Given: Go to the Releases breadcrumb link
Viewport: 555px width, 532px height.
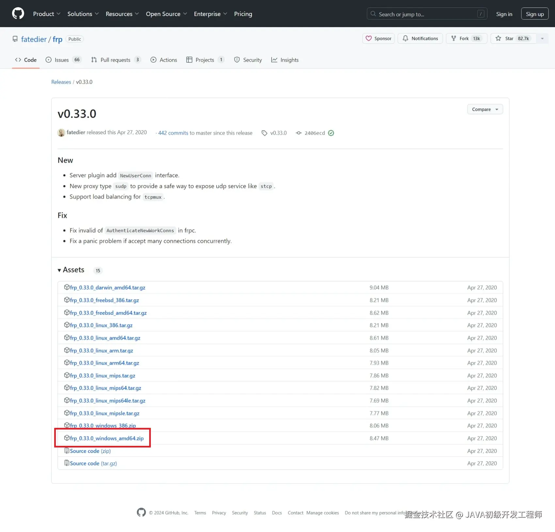Looking at the screenshot, I should (61, 82).
